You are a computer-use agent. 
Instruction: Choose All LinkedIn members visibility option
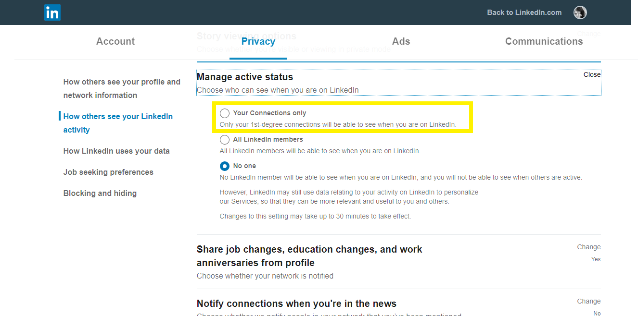tap(225, 139)
